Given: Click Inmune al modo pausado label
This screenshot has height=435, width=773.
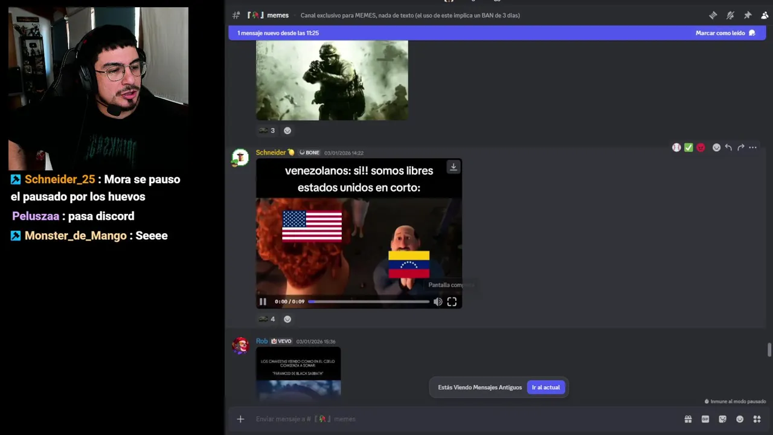Looking at the screenshot, I should [x=735, y=401].
